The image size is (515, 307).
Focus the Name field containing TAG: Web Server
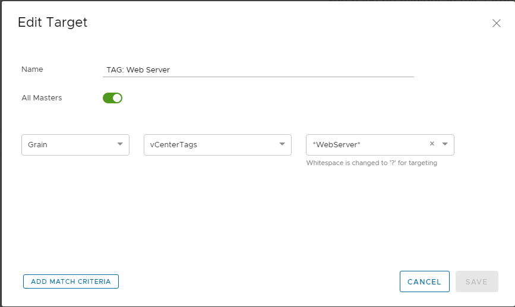(258, 69)
